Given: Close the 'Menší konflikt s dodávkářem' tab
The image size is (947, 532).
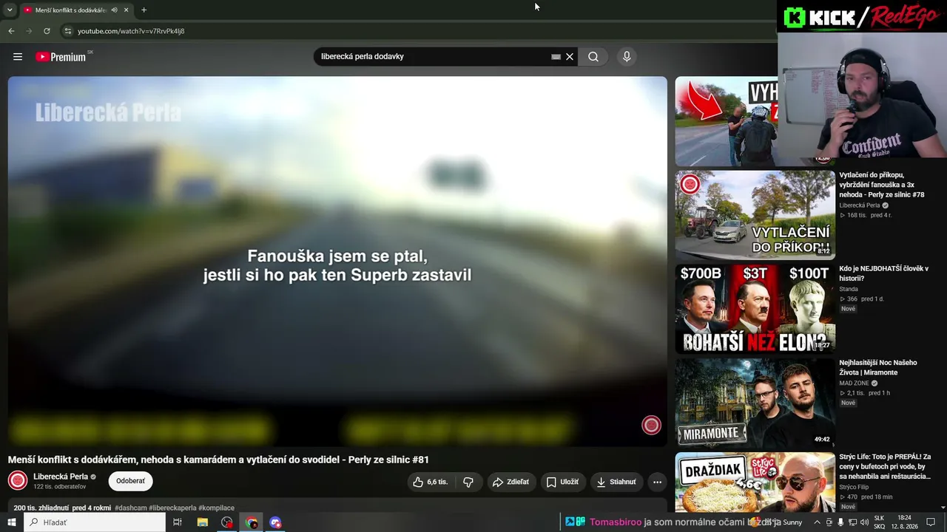Looking at the screenshot, I should 126,10.
